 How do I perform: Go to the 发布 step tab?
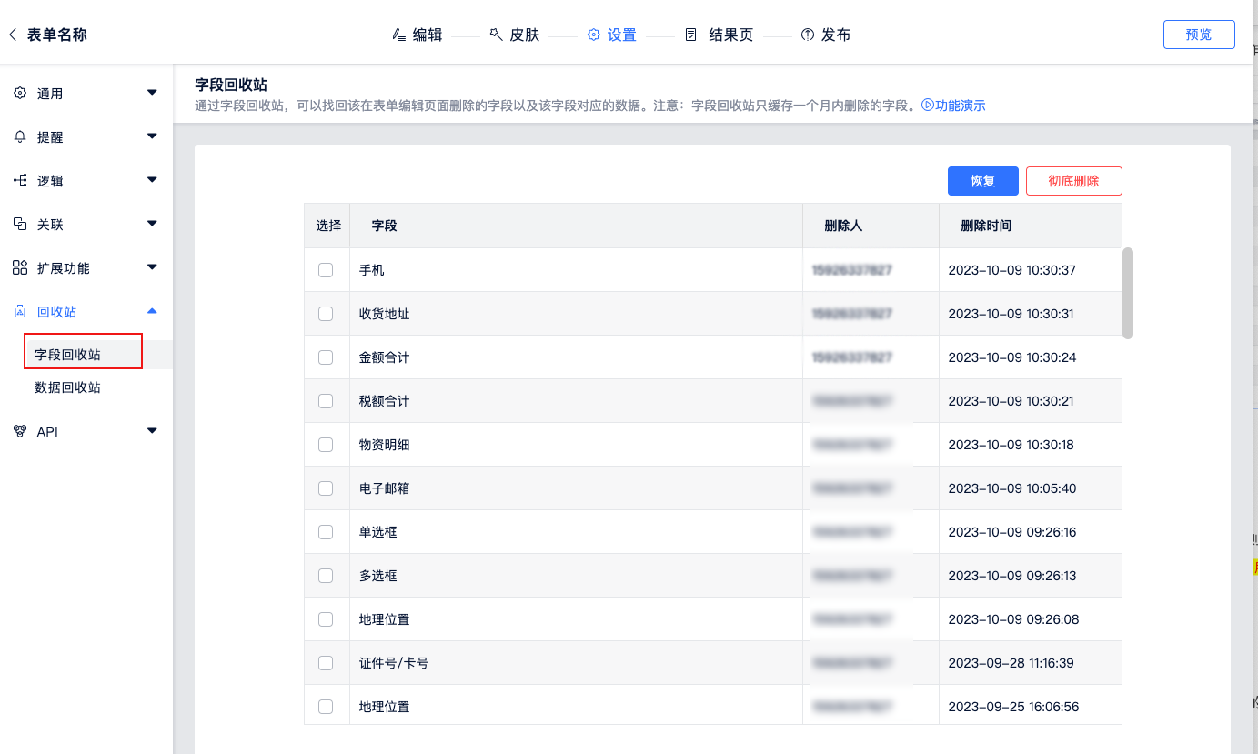pyautogui.click(x=826, y=35)
